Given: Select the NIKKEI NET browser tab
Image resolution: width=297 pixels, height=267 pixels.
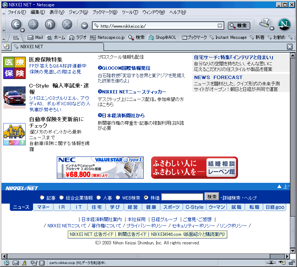Looking at the screenshot, I should click(58, 47).
